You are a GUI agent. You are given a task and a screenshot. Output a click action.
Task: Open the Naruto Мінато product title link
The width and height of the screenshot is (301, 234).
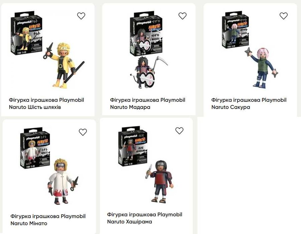[48, 220]
